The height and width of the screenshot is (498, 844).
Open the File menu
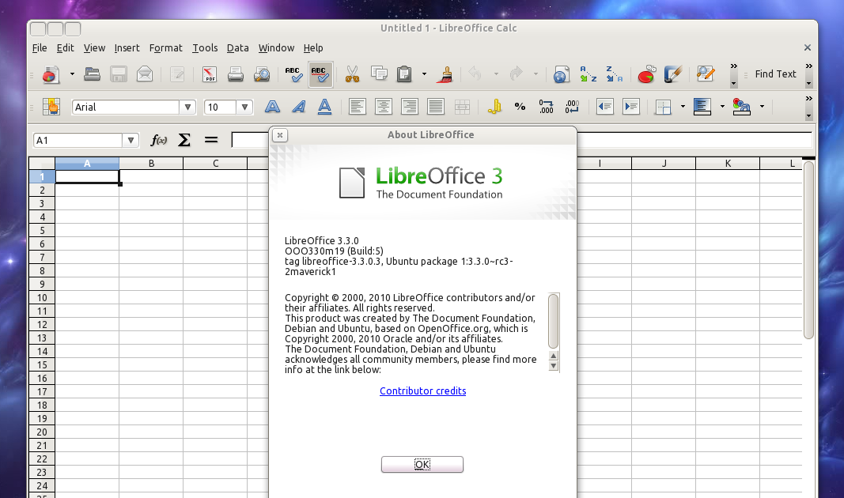40,48
